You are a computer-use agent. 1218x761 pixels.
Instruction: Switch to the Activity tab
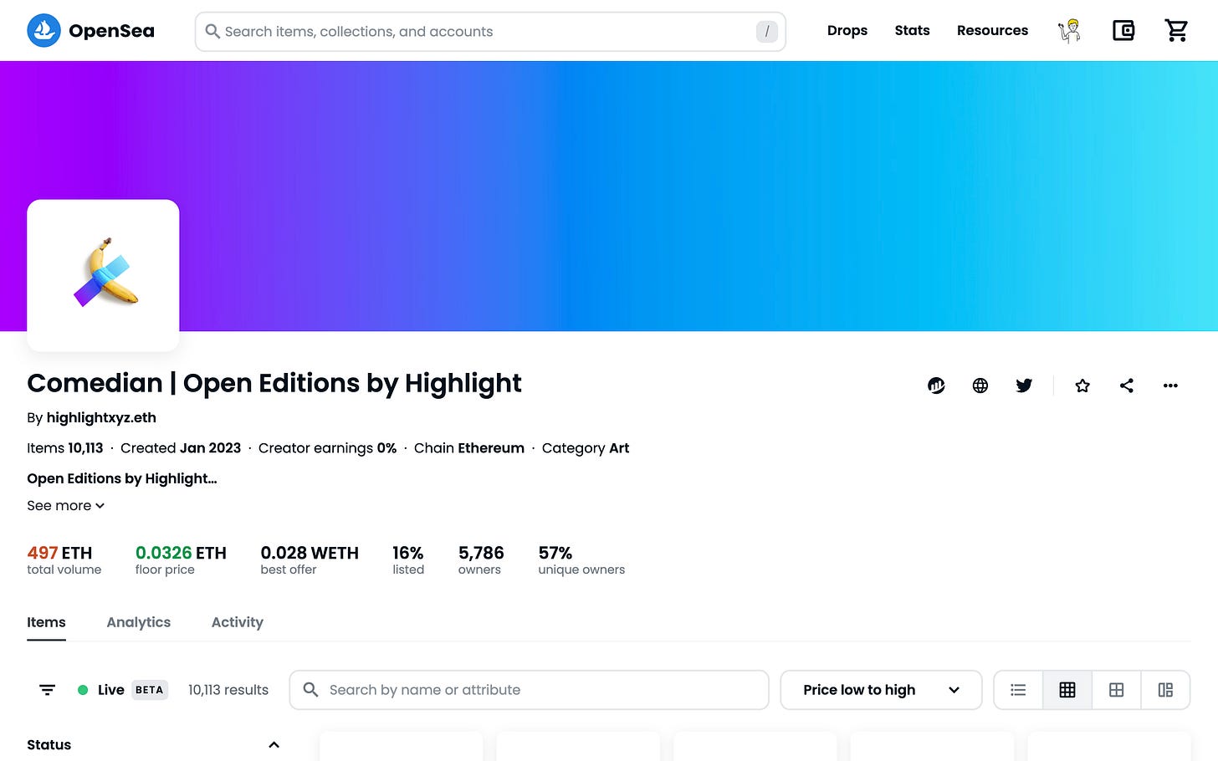coord(238,622)
